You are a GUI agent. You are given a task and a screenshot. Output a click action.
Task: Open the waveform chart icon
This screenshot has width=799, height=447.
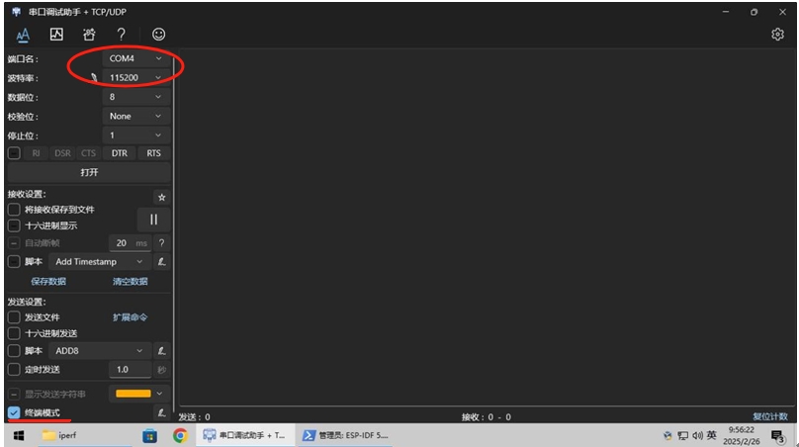coord(56,35)
